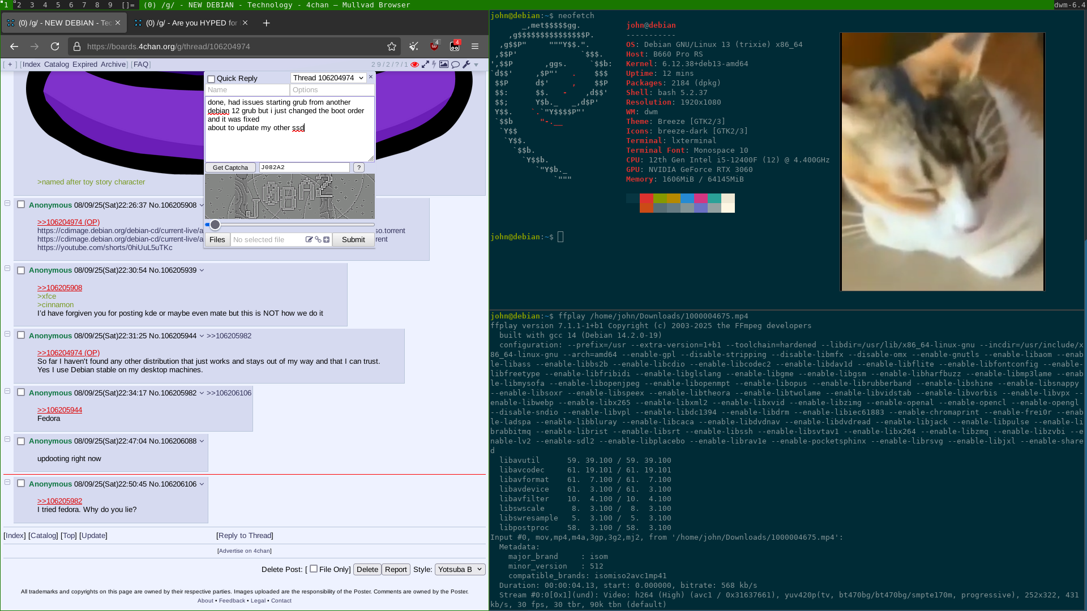Click the broom cleanup toolbar icon
The image size is (1087, 611).
[x=414, y=46]
